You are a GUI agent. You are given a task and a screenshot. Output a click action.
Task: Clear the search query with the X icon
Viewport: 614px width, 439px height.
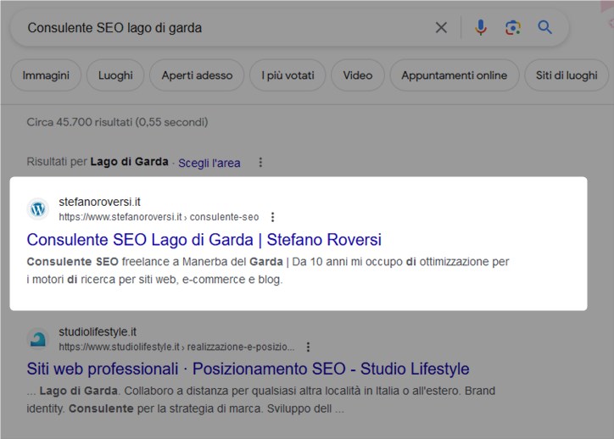click(x=441, y=28)
